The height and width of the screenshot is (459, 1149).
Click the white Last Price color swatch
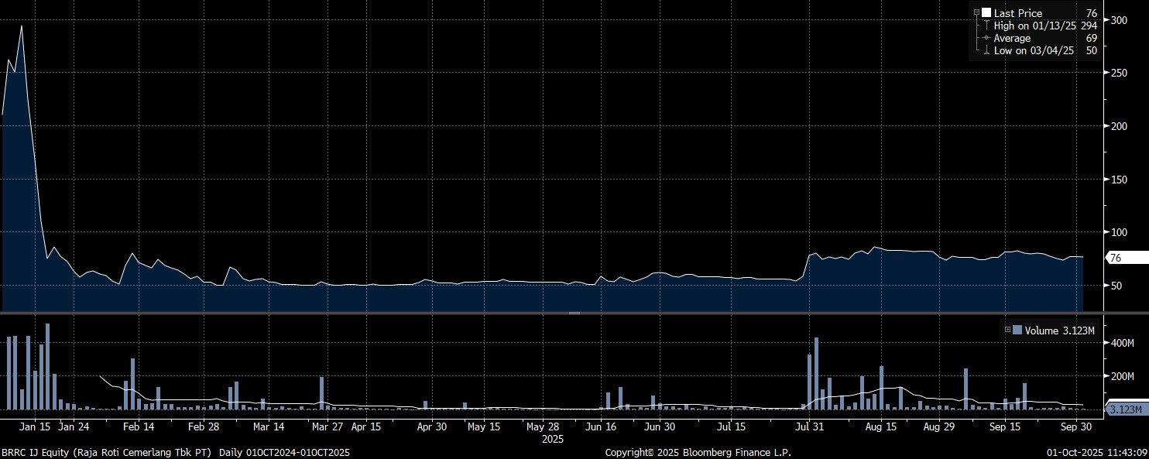coord(986,12)
